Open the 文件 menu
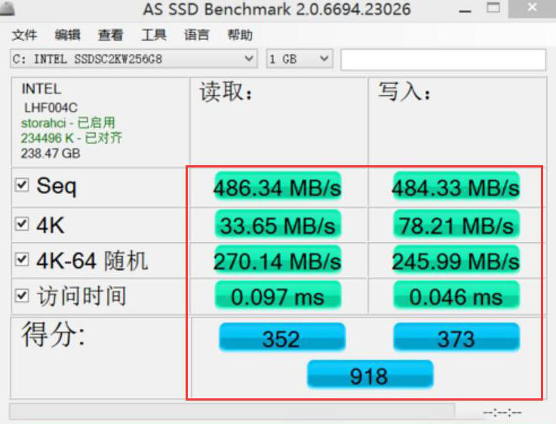This screenshot has width=556, height=424. click(x=24, y=35)
